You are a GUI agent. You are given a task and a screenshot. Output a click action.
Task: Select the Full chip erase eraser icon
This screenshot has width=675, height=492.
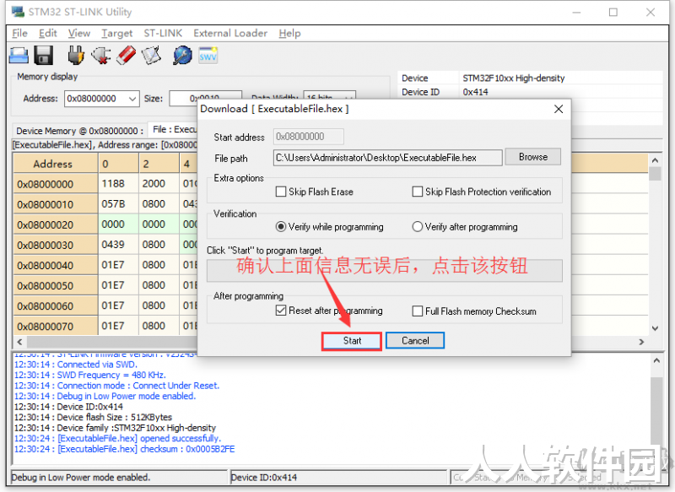coord(126,56)
